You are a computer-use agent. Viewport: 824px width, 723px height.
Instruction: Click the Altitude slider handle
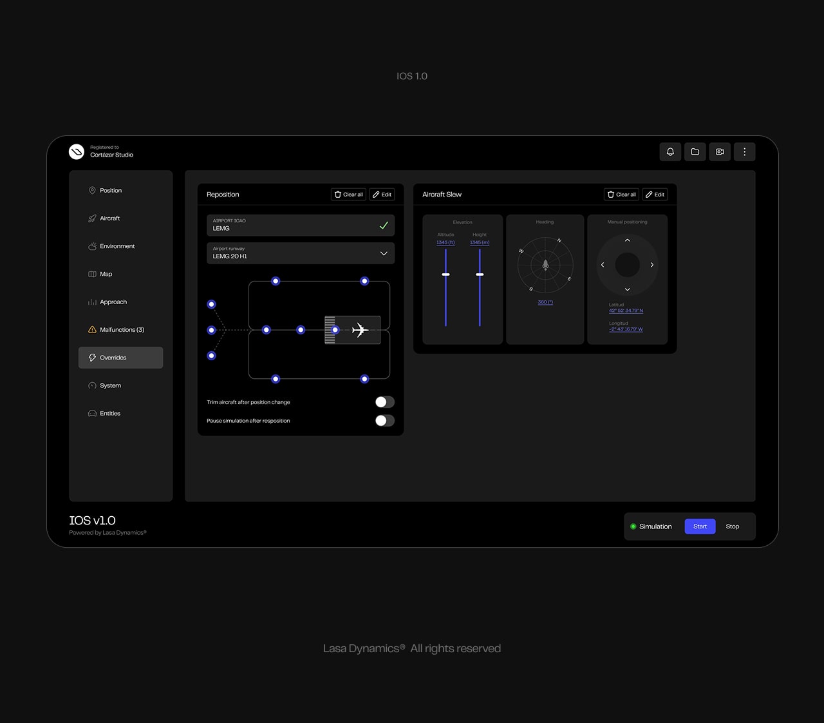(x=445, y=275)
